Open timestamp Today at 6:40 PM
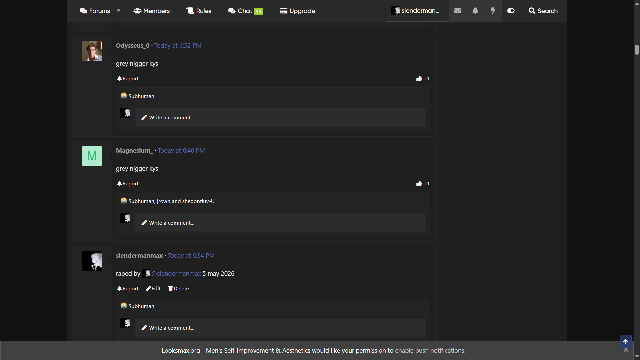The width and height of the screenshot is (640, 360). pyautogui.click(x=181, y=150)
